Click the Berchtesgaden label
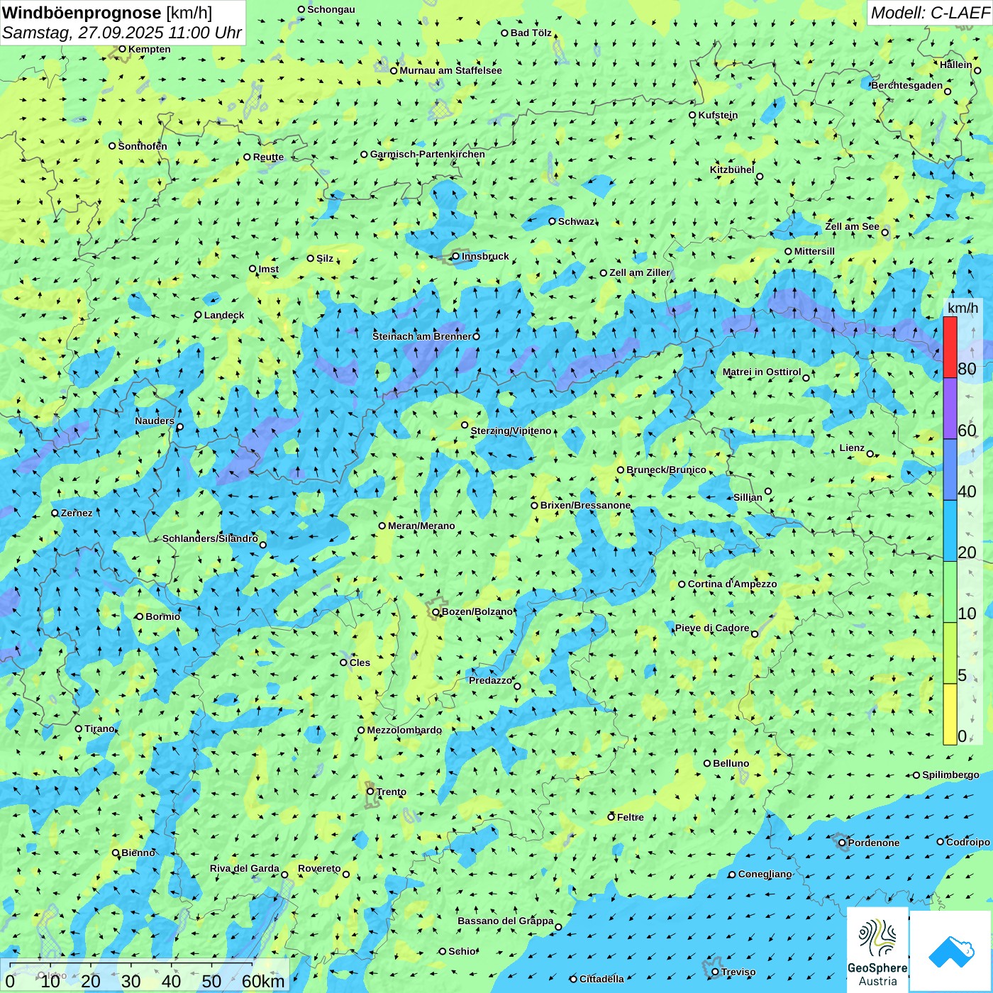The image size is (993, 993). pyautogui.click(x=907, y=85)
